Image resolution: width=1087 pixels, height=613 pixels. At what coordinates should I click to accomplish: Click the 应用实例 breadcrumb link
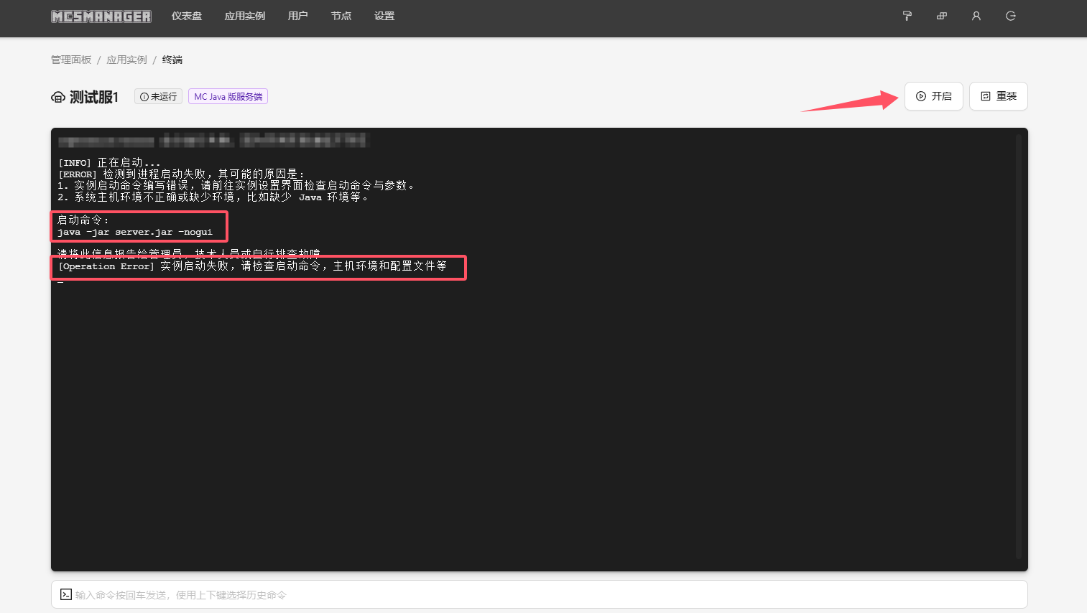(126, 60)
